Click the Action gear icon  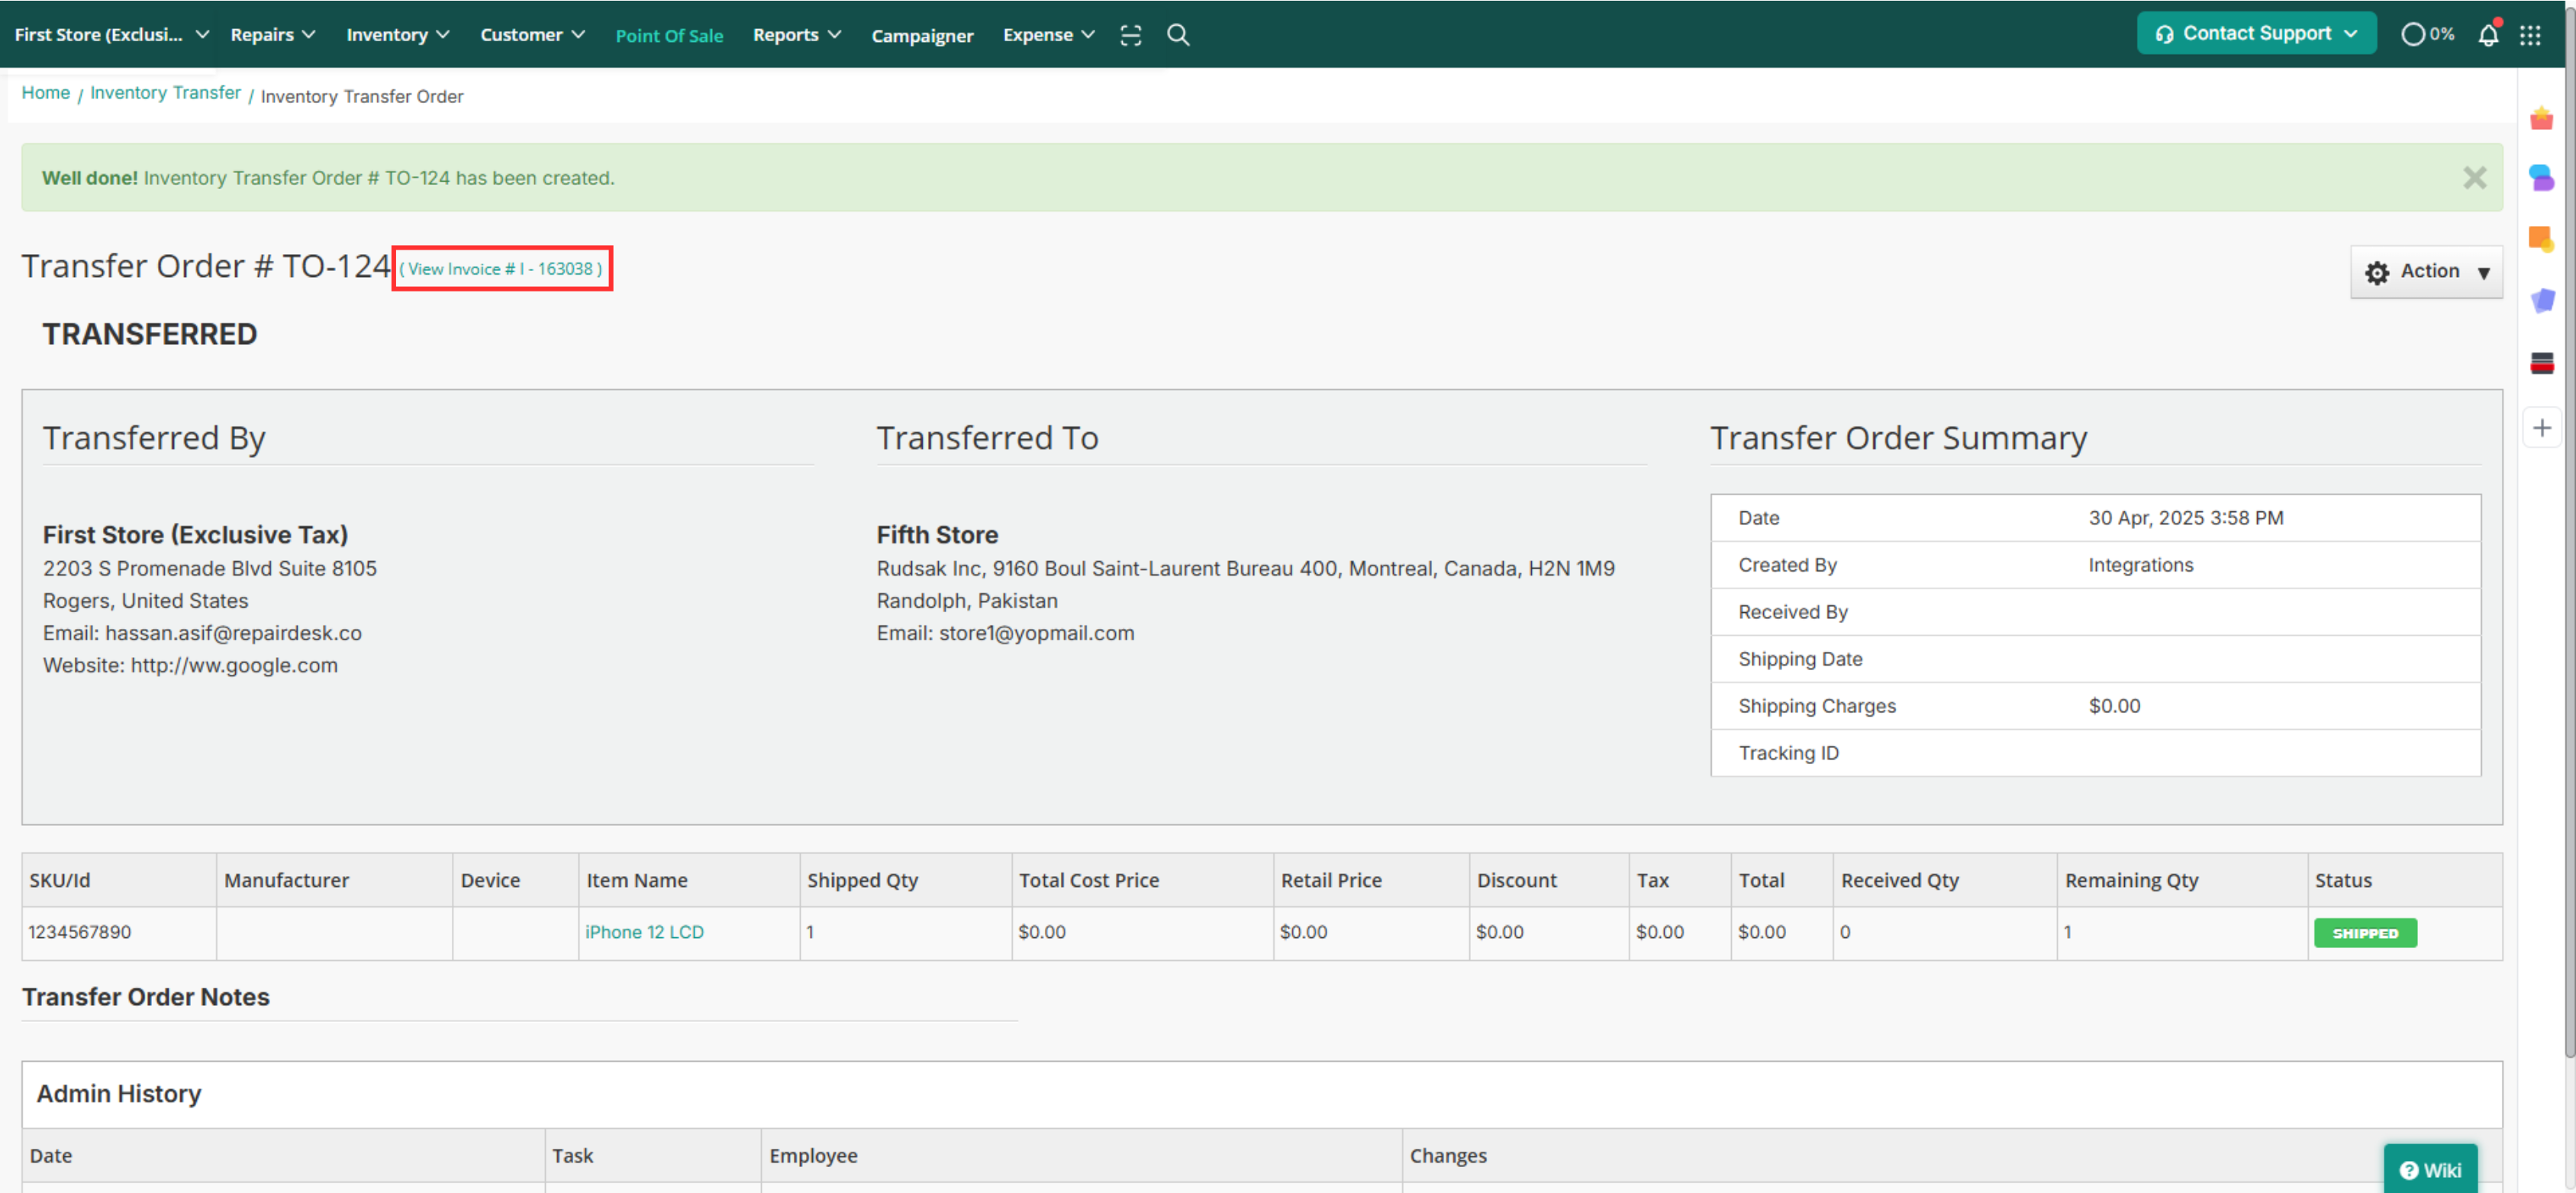pos(2376,273)
